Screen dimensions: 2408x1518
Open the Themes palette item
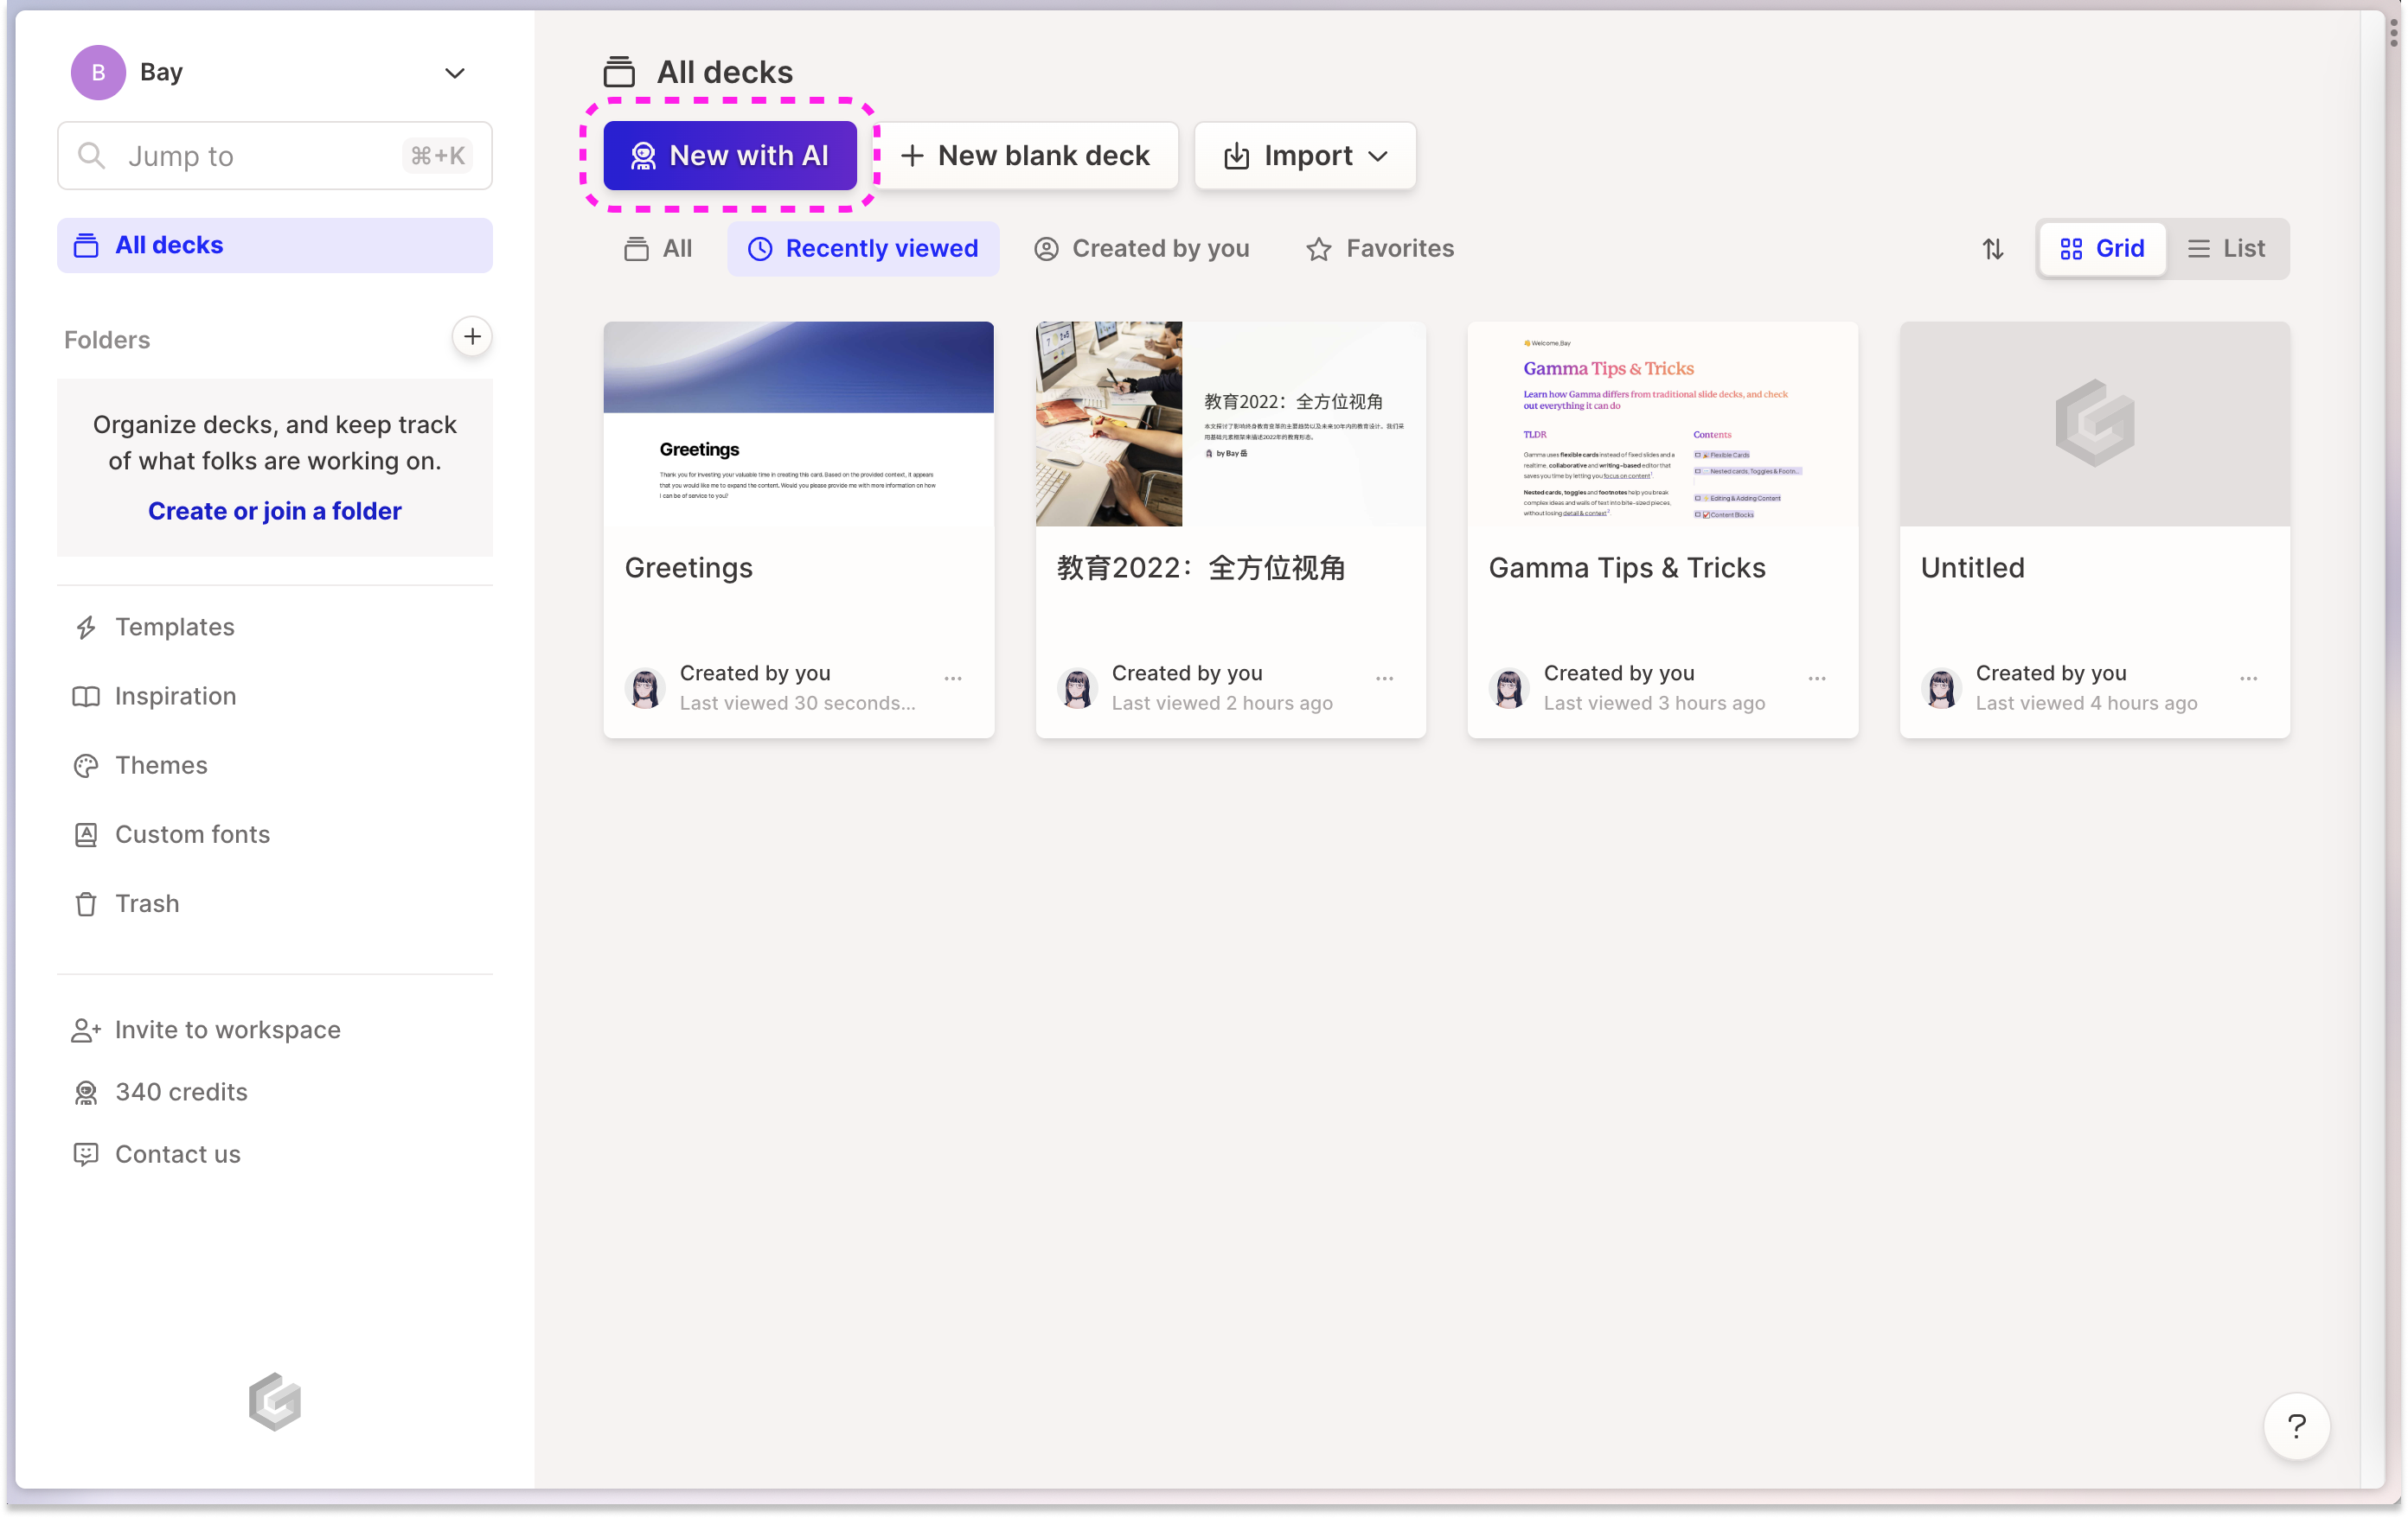click(161, 764)
